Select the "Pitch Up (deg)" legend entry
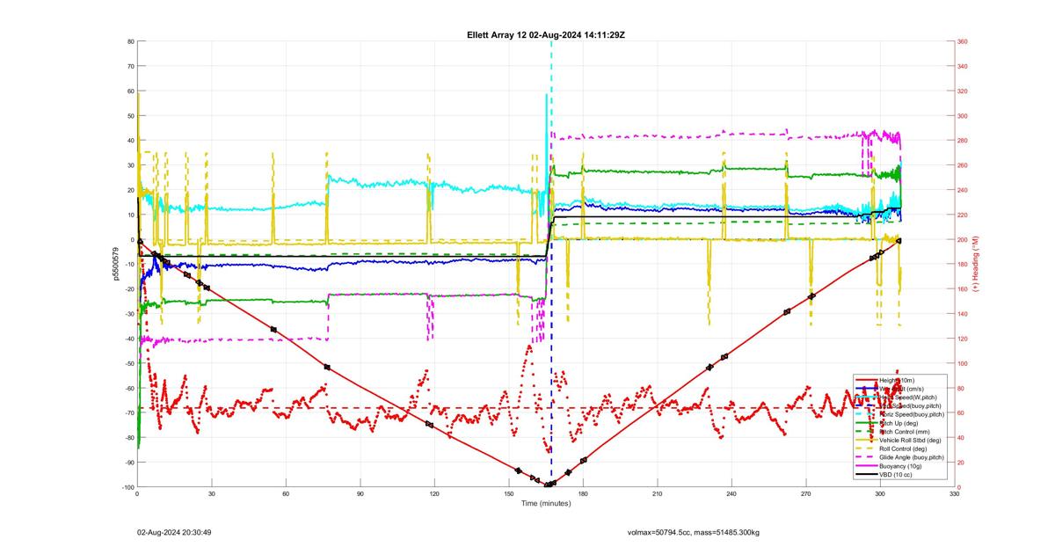Image resolution: width=1055 pixels, height=547 pixels. (899, 423)
